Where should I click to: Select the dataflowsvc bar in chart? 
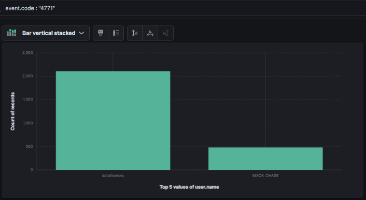(113, 120)
